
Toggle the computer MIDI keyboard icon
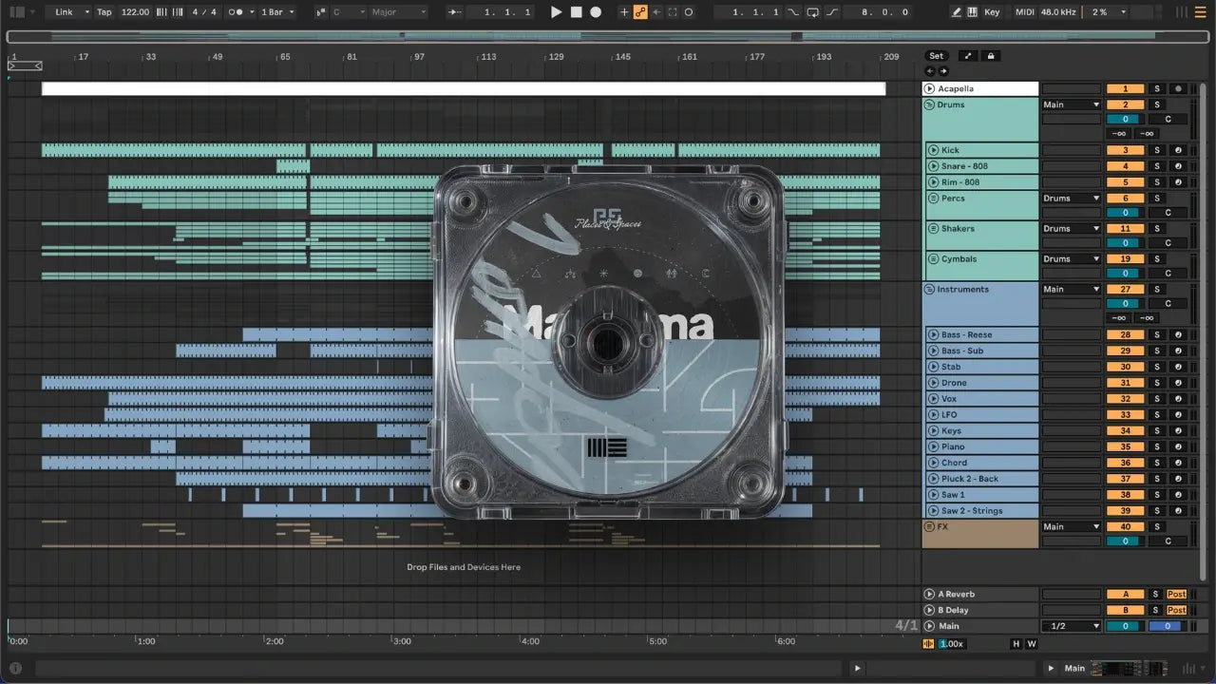tap(973, 12)
